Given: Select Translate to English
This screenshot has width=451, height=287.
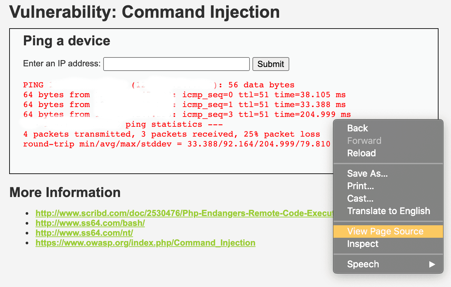Looking at the screenshot, I should coord(389,211).
